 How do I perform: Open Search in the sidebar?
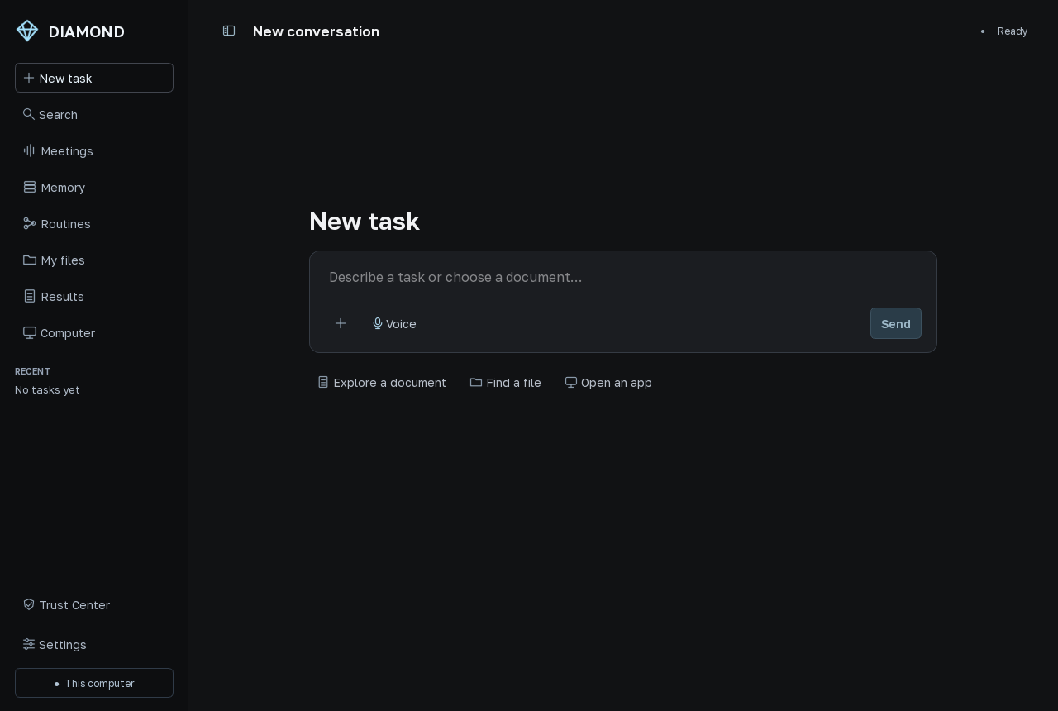(x=94, y=114)
